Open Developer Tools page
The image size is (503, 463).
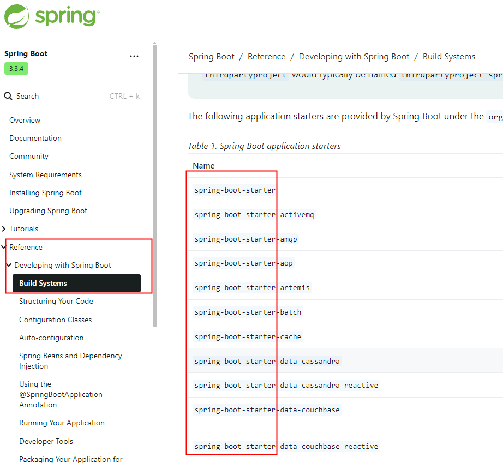[46, 441]
